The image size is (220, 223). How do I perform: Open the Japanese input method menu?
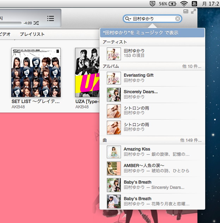pyautogui.click(x=194, y=4)
